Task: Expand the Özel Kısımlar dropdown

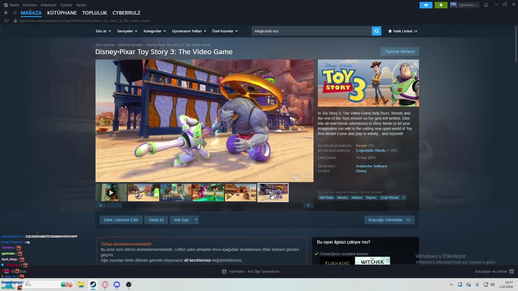Action: [225, 31]
